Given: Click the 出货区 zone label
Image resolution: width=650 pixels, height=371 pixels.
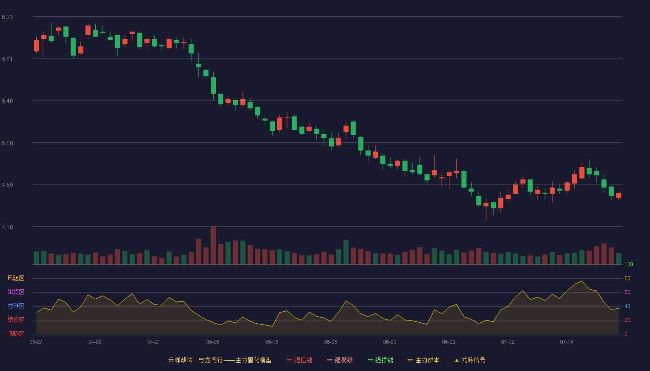Looking at the screenshot, I should coord(16,292).
